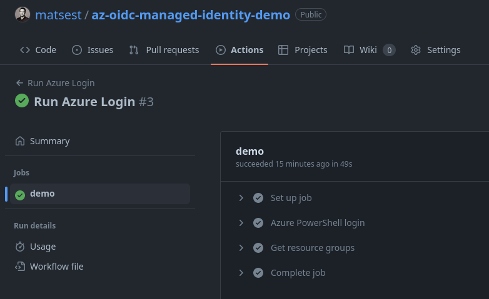Click the green success check beside run title
The image size is (489, 299).
[x=22, y=100]
